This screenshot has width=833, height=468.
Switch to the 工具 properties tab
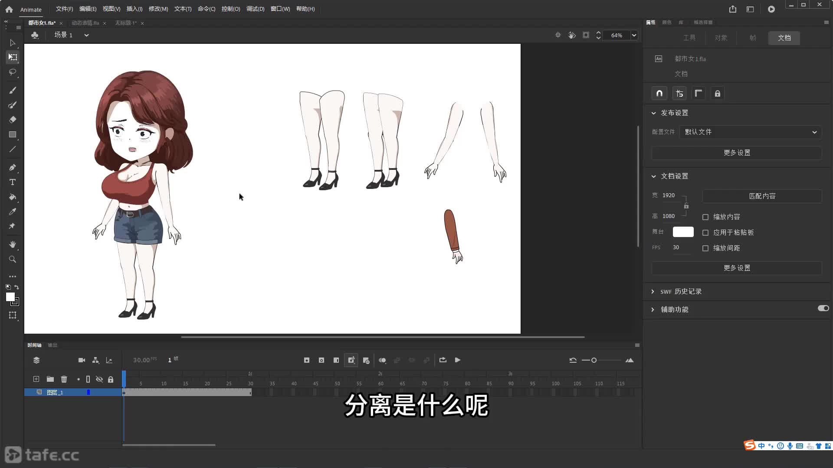point(689,38)
